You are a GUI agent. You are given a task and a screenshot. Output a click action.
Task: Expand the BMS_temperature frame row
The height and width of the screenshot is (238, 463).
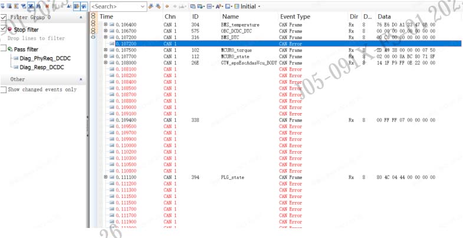pyautogui.click(x=106, y=25)
